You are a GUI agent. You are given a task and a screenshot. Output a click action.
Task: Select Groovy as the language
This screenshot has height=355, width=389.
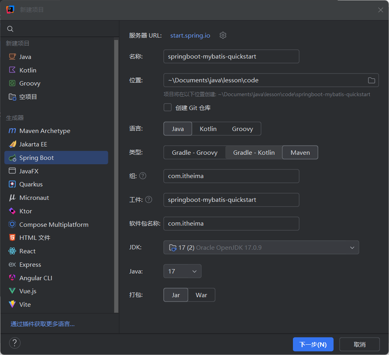click(x=242, y=129)
